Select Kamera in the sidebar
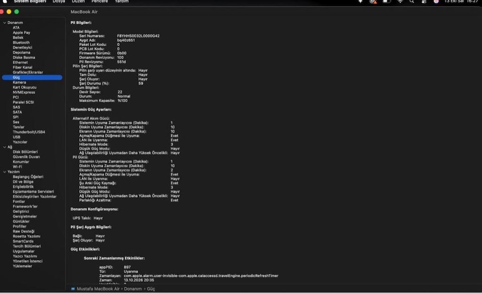Image resolution: width=482 pixels, height=293 pixels. pos(19,82)
